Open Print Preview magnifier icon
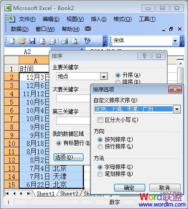Image resolution: width=188 pixels, height=209 pixels. tap(75, 41)
